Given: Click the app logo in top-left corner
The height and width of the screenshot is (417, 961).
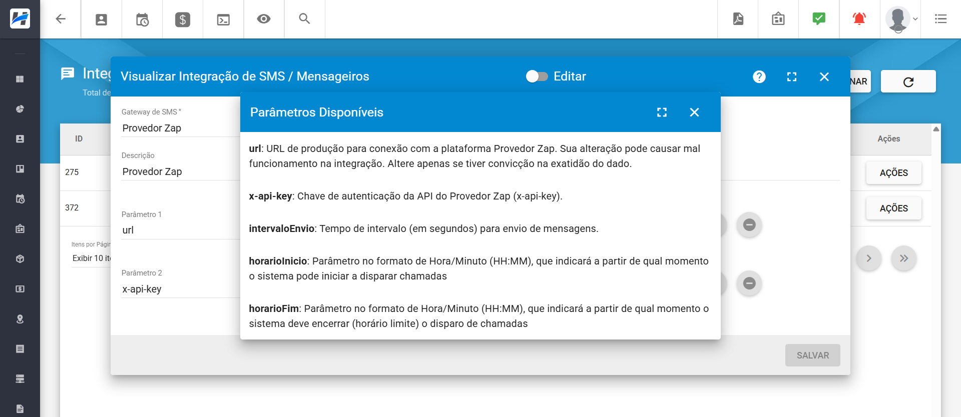Looking at the screenshot, I should pos(20,19).
